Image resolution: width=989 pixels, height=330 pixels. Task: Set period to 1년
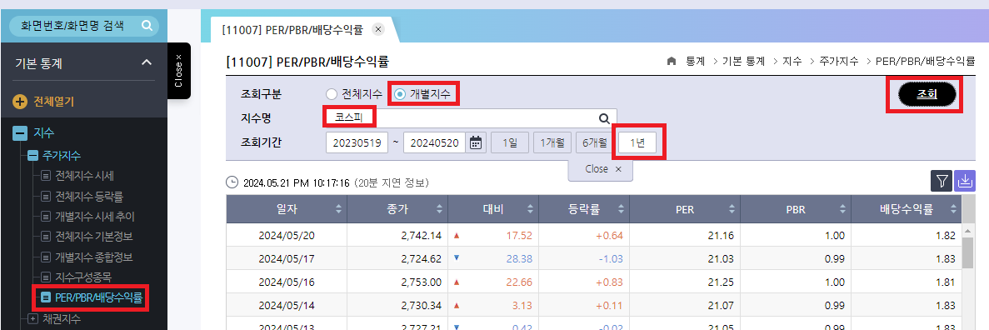tap(637, 142)
